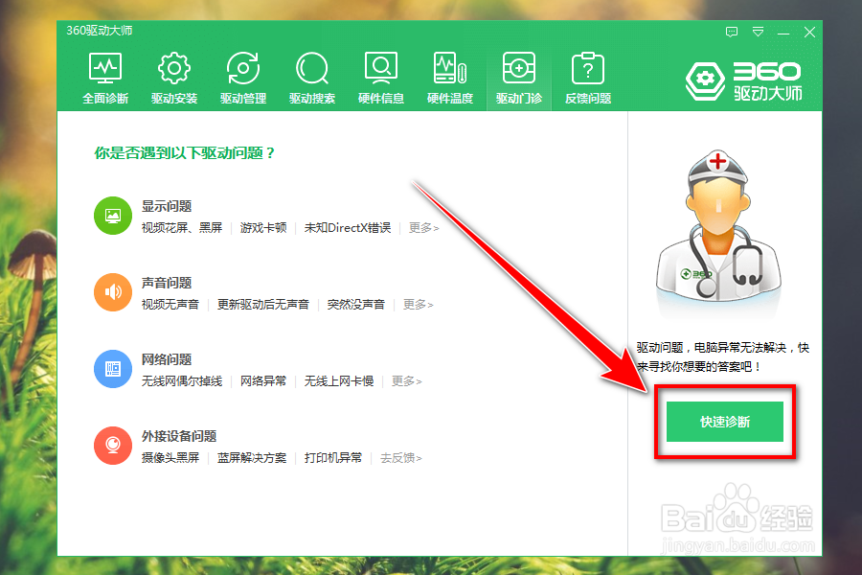The width and height of the screenshot is (862, 575).
Task: Select 更新驱动后无声音 issue link
Action: pyautogui.click(x=262, y=305)
